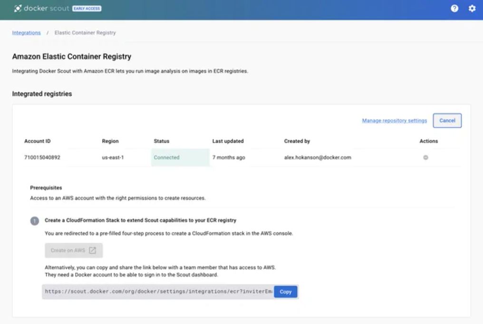This screenshot has width=483, height=324.
Task: Click Amazon Elastic Container Registry page title
Action: click(71, 57)
